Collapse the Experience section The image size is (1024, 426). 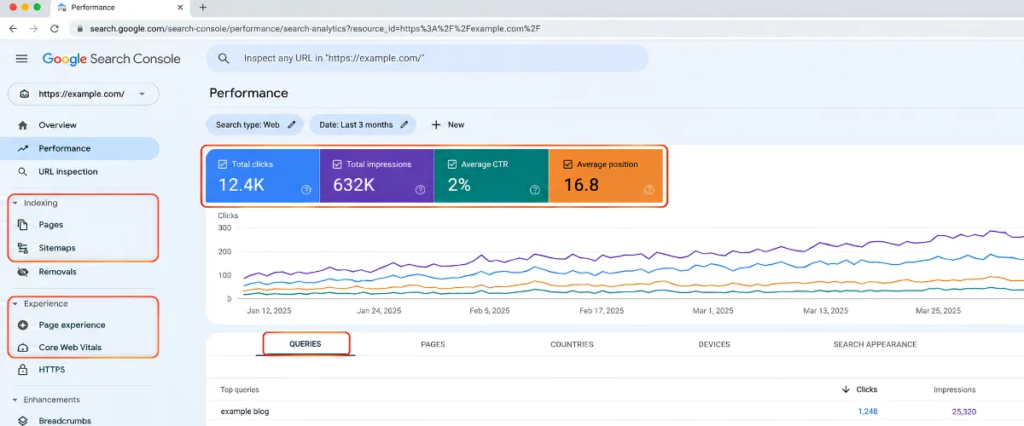[x=15, y=304]
